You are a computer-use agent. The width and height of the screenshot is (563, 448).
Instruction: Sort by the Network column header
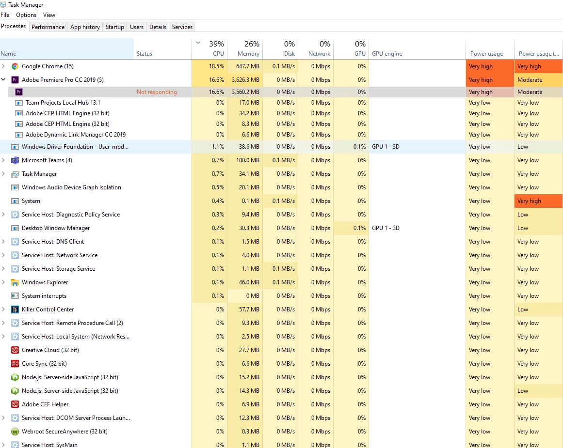(316, 49)
